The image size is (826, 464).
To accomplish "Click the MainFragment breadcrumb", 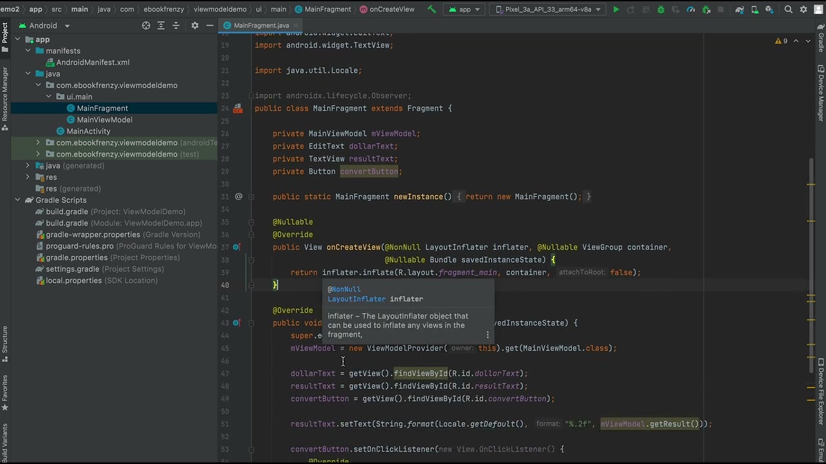I will click(322, 10).
